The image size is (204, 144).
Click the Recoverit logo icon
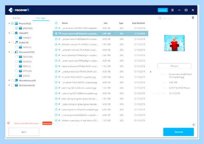(11, 10)
